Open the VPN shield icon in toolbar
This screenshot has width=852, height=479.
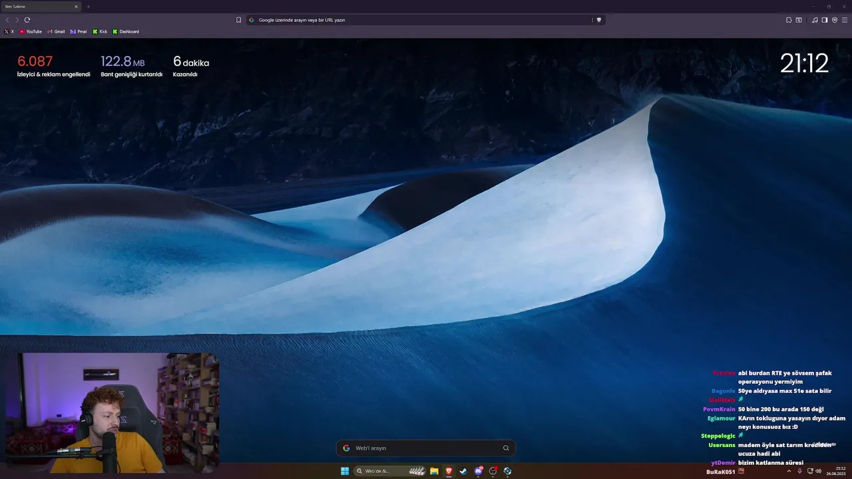835,20
